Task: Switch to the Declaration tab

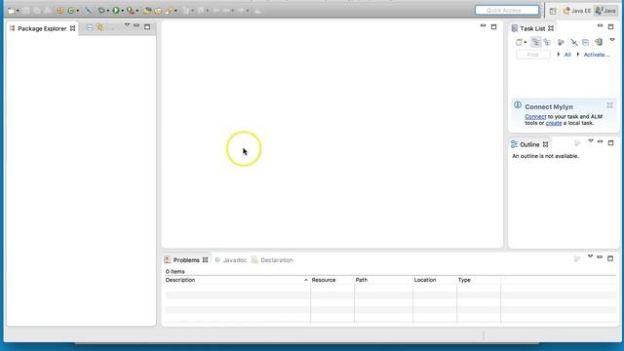Action: point(272,260)
